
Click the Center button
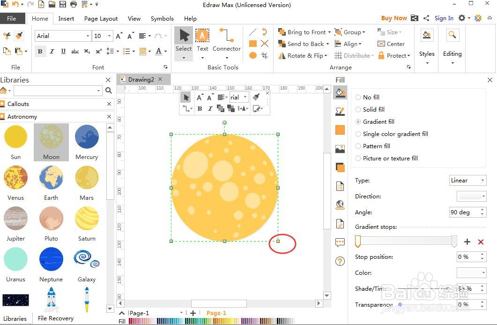coord(391,44)
